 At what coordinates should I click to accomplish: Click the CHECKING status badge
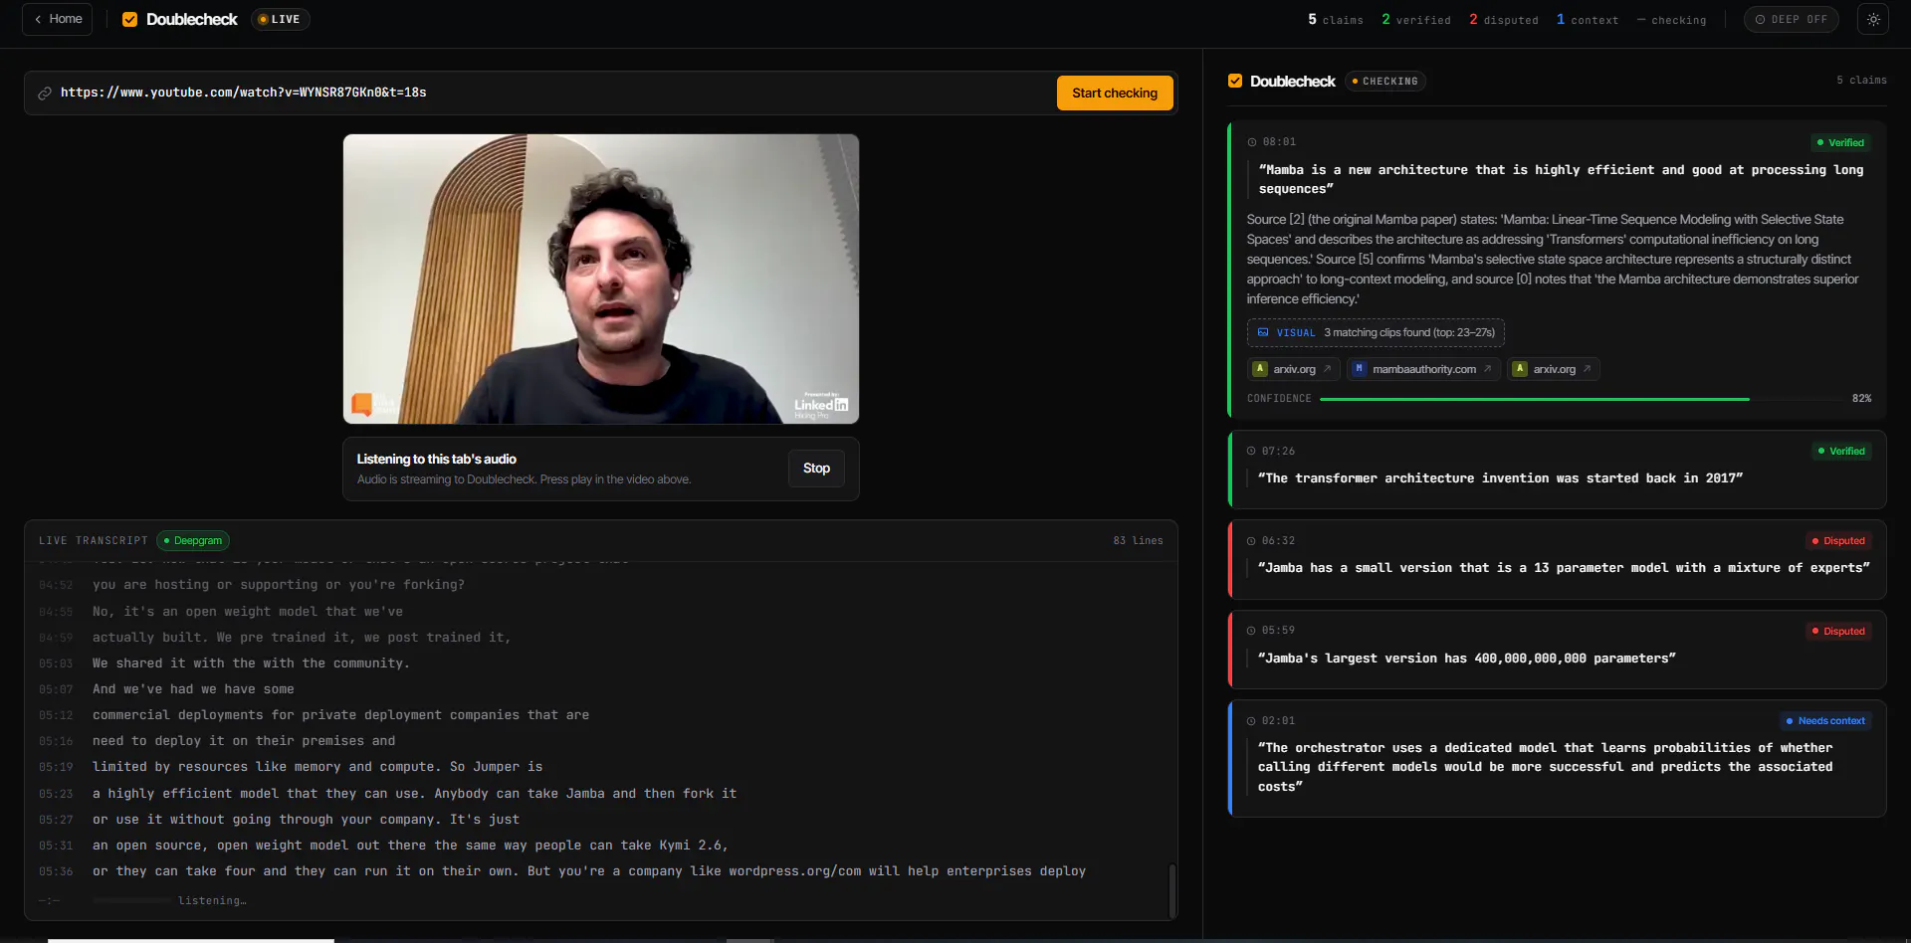click(1385, 81)
